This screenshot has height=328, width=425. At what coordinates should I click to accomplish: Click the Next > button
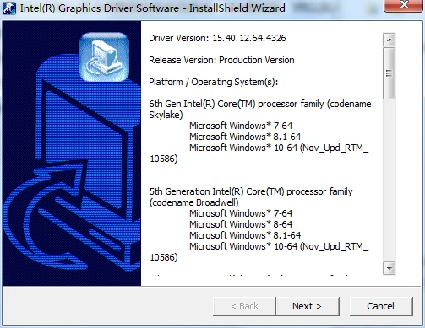[308, 306]
